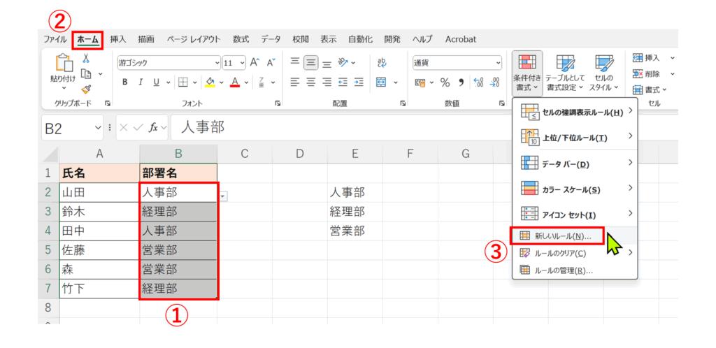
Task: Click the Increase Indent icon
Action: pyautogui.click(x=359, y=82)
